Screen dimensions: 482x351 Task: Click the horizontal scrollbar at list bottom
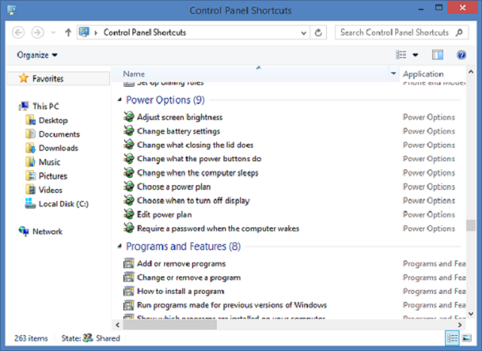[286, 325]
